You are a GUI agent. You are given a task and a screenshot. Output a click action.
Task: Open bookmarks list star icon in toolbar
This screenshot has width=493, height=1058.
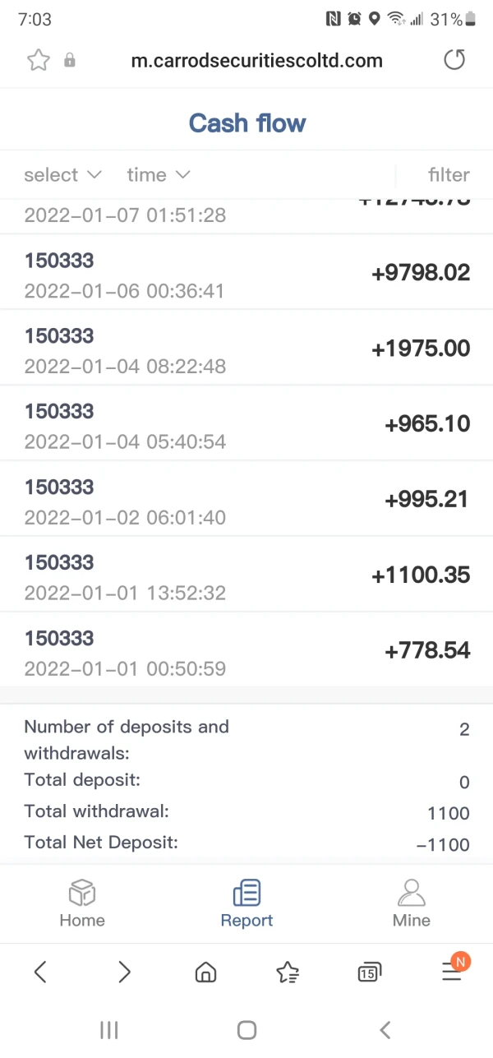click(288, 973)
